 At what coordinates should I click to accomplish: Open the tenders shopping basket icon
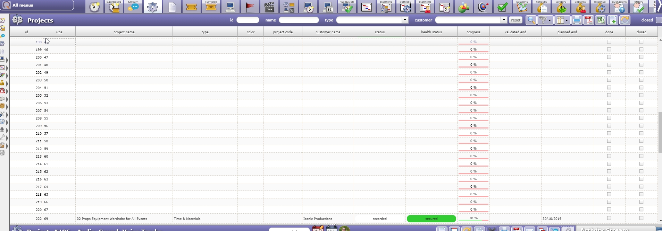pyautogui.click(x=561, y=7)
